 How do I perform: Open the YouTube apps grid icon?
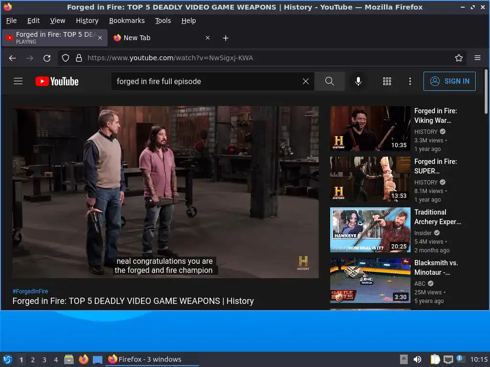[x=387, y=81]
